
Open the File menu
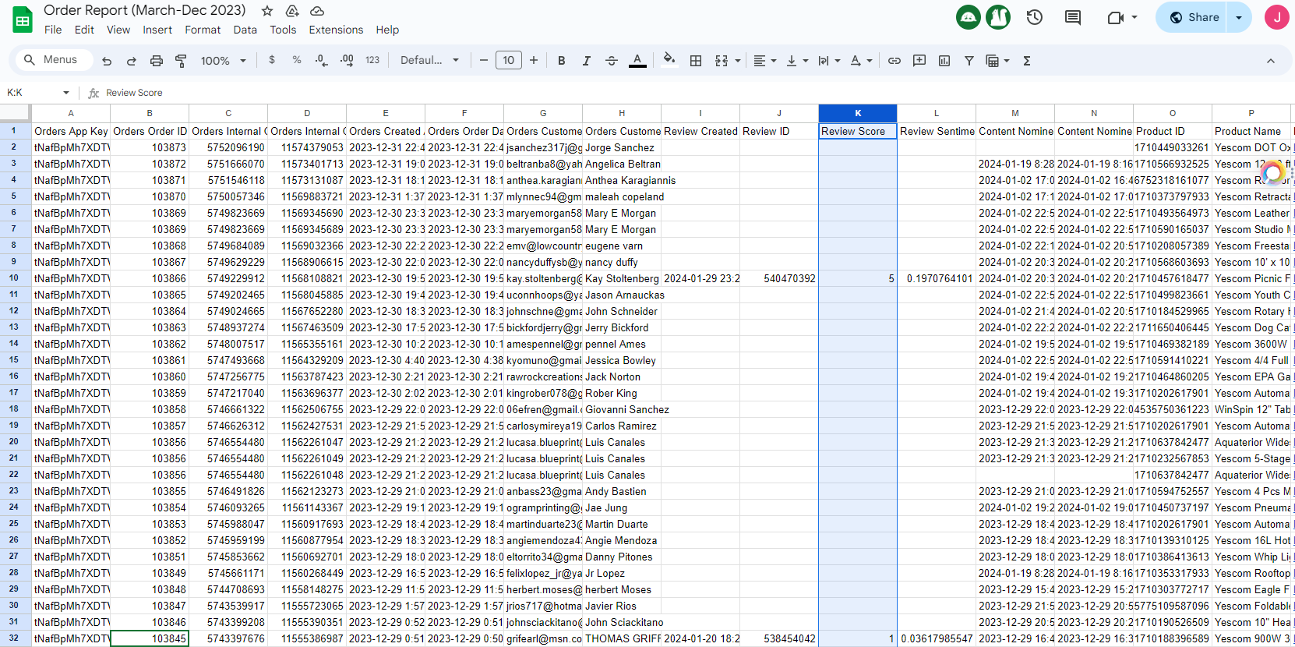pos(53,30)
